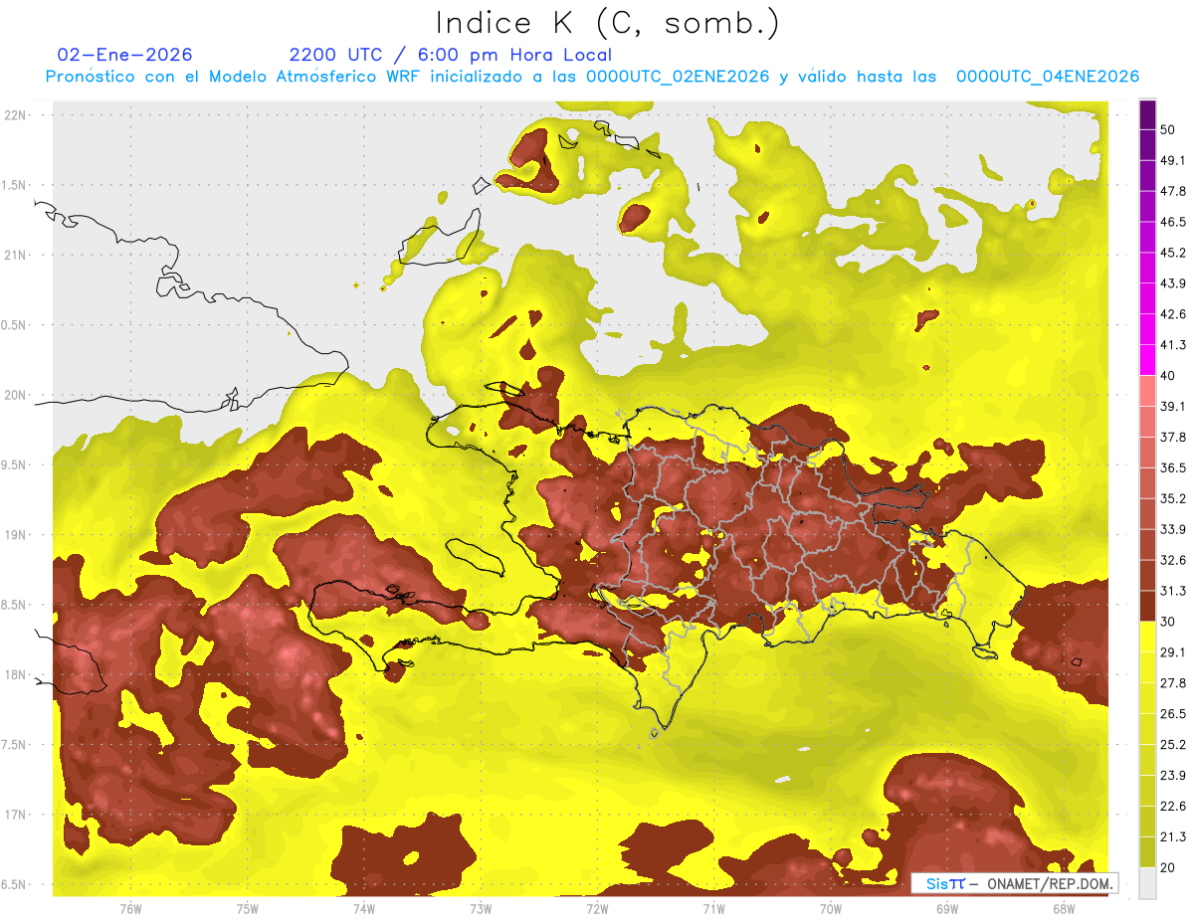The image size is (1194, 922).
Task: Click the colorbar value "35.2"
Action: pyautogui.click(x=1173, y=498)
